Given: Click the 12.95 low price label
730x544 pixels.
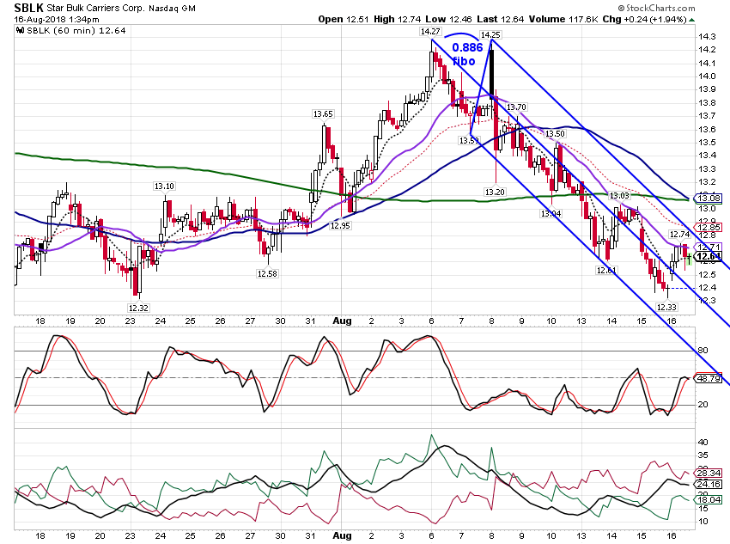Looking at the screenshot, I should pos(340,225).
